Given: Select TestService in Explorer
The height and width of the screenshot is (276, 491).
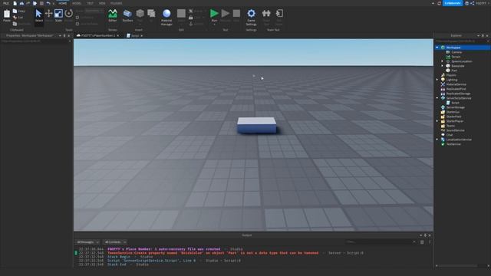Looking at the screenshot, I should point(453,144).
